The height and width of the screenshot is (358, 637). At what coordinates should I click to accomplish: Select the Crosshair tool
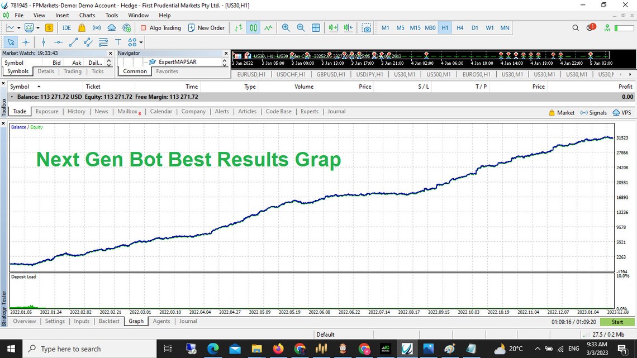(x=26, y=42)
